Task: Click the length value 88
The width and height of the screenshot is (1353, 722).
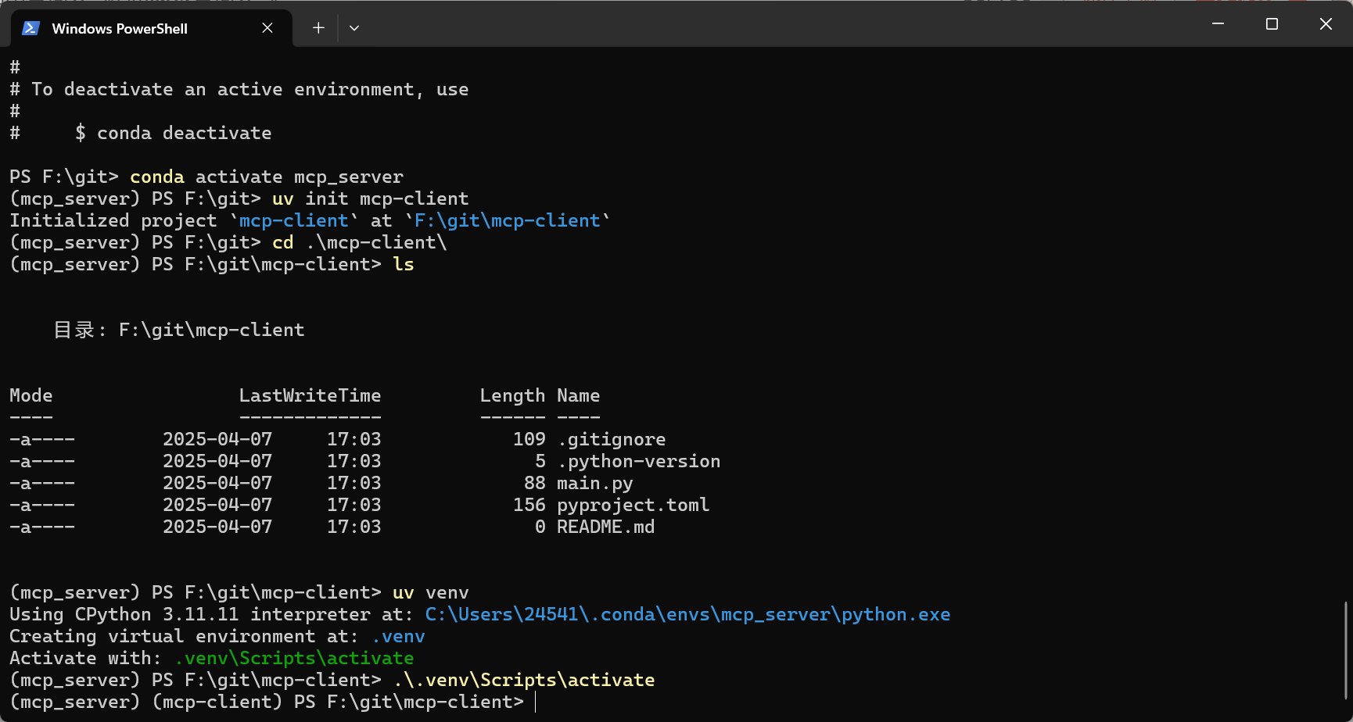Action: click(x=535, y=483)
